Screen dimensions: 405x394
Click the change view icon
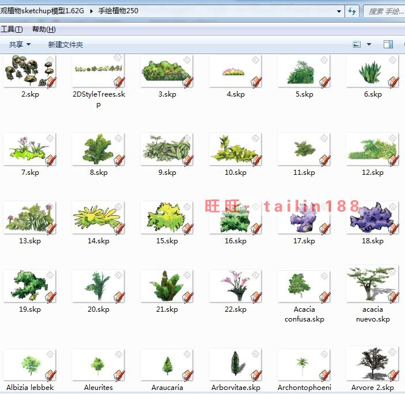tap(357, 44)
